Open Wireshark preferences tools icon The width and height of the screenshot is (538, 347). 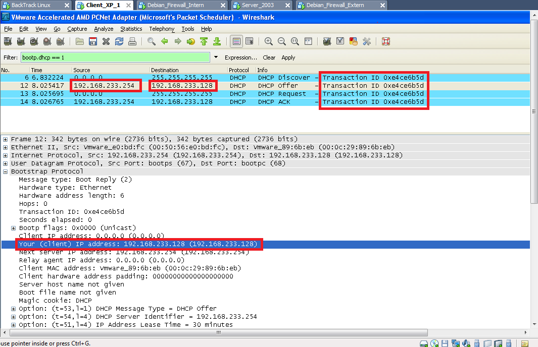[366, 41]
